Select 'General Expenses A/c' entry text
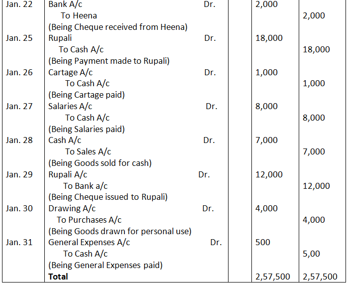 pyautogui.click(x=89, y=242)
